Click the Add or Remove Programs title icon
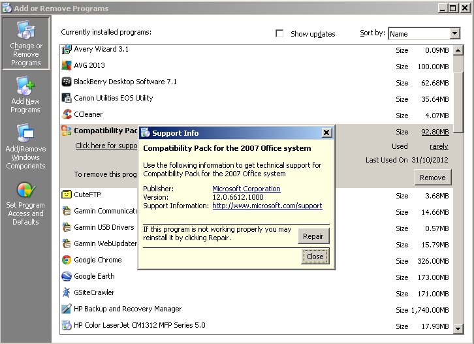Image resolution: width=474 pixels, height=344 pixels. tap(7, 8)
